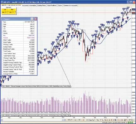The height and width of the screenshot is (124, 136).
Task: Open the BID price type dropdown
Action: coord(80,120)
